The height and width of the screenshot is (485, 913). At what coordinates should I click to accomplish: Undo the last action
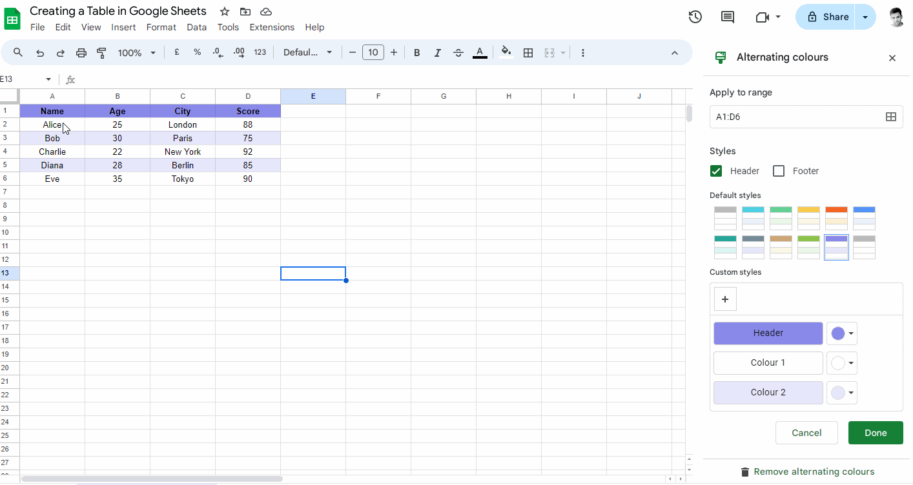point(39,52)
